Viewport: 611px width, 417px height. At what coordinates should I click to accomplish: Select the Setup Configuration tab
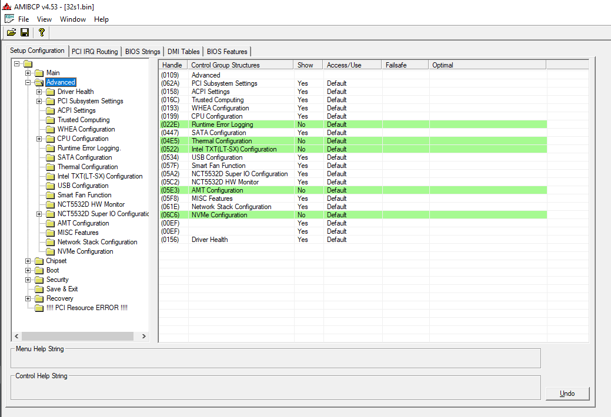[37, 51]
